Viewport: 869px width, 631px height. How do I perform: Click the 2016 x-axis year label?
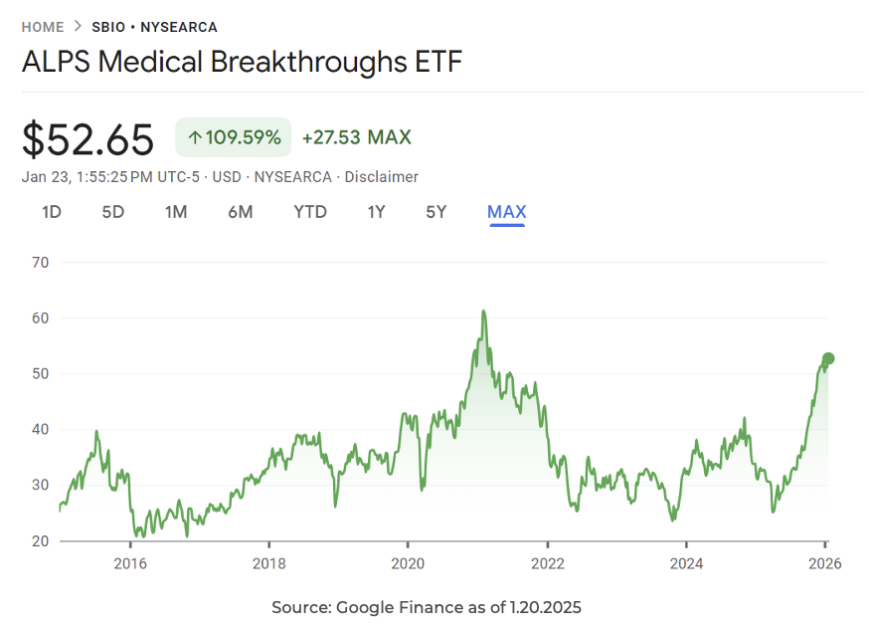(130, 562)
